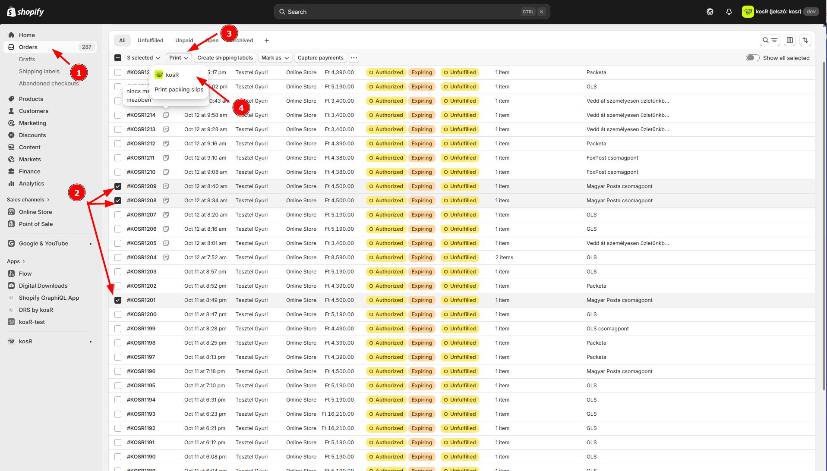Uncheck the checkbox for order #KOSR1209
The height and width of the screenshot is (471, 827).
tap(118, 186)
